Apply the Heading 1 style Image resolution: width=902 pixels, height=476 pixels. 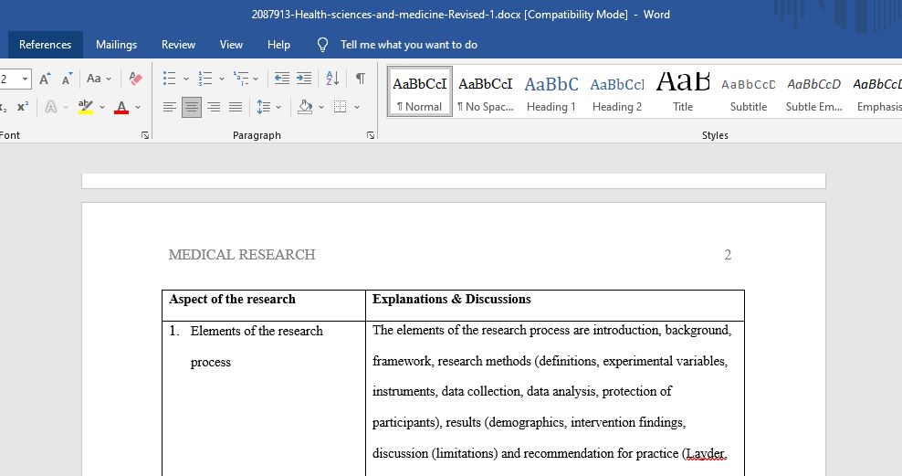[551, 92]
